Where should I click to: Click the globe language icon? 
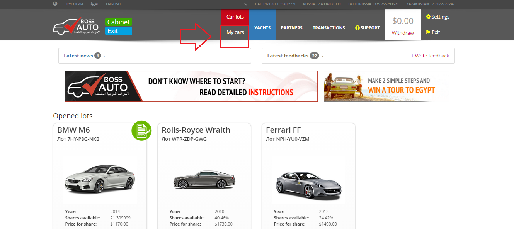(55, 4)
